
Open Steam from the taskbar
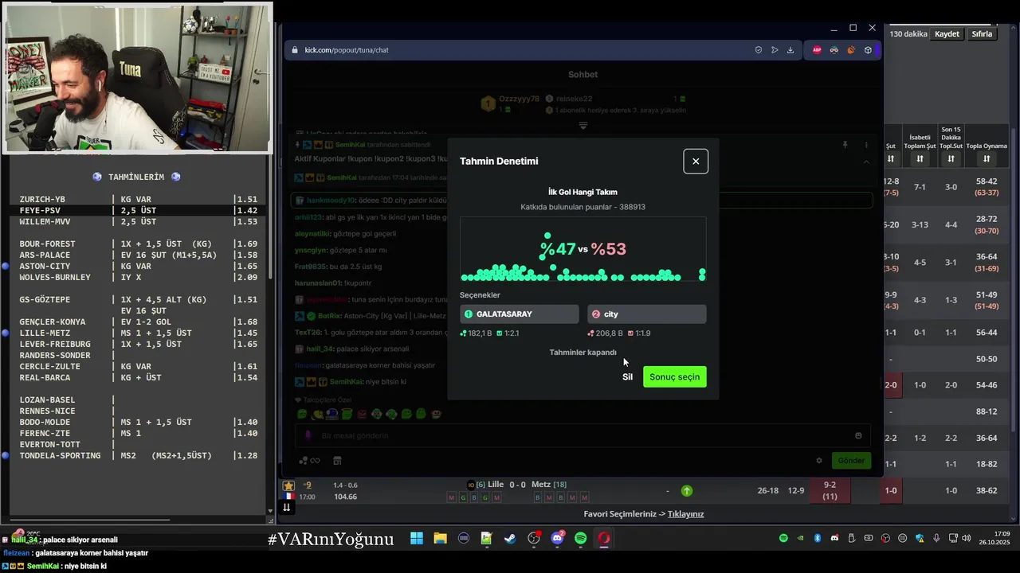tap(510, 539)
